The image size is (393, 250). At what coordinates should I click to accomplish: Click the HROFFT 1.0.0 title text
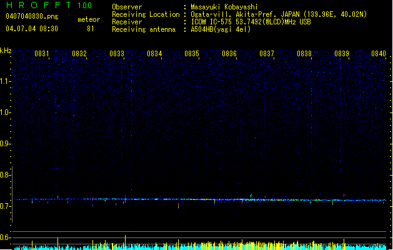[x=49, y=5]
